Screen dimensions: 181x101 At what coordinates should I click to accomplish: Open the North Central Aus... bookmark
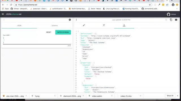pyautogui.click(x=77, y=9)
